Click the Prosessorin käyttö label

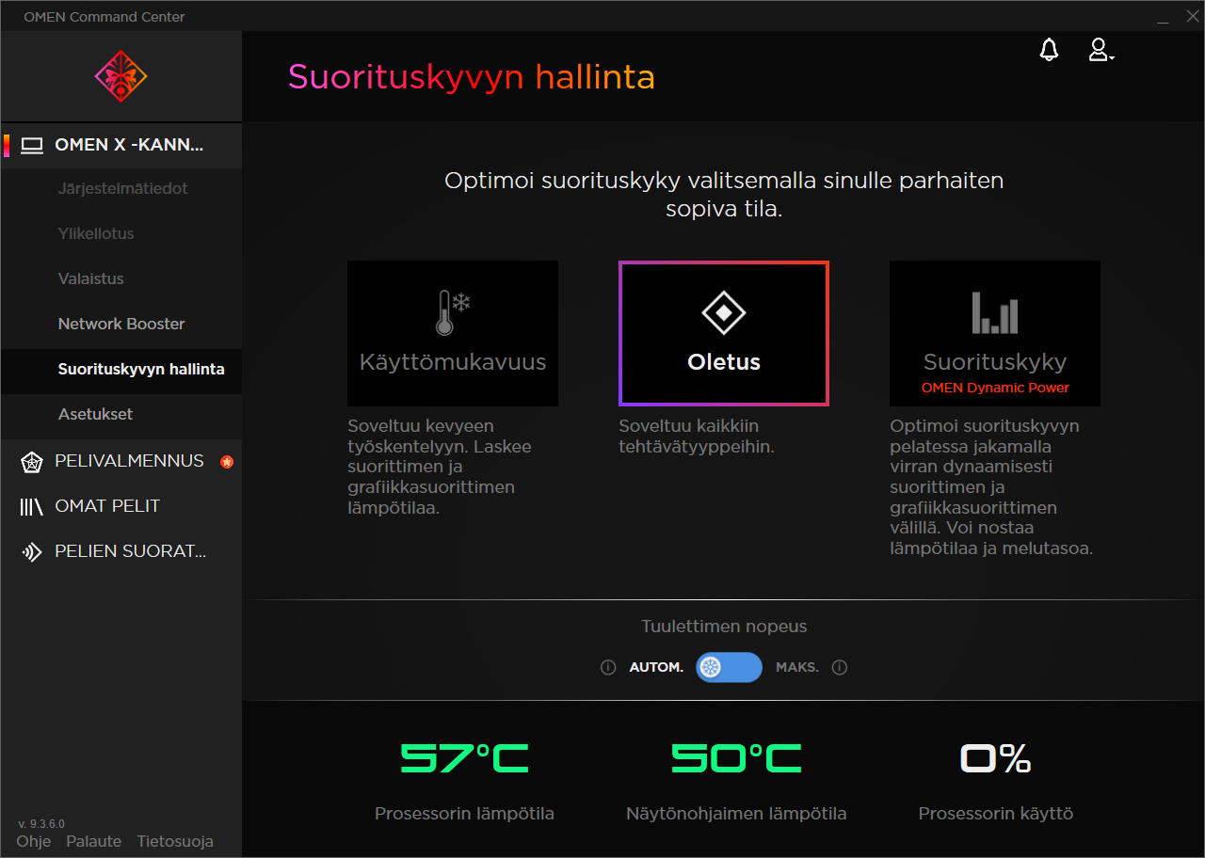pos(996,814)
